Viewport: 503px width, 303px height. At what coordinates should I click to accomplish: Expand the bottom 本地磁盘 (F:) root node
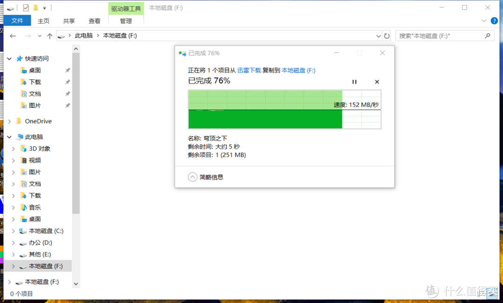click(9, 282)
